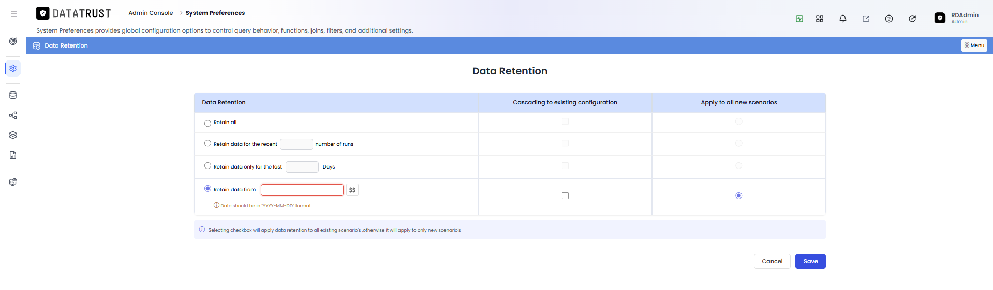Open the layers stack sidebar icon

pyautogui.click(x=13, y=135)
